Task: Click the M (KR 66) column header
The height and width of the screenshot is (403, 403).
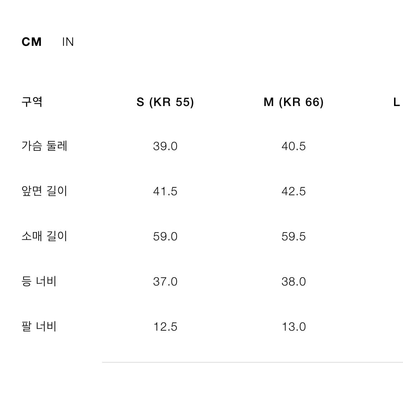Action: 293,102
